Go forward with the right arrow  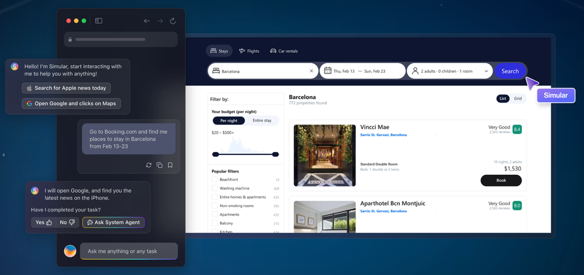point(160,21)
